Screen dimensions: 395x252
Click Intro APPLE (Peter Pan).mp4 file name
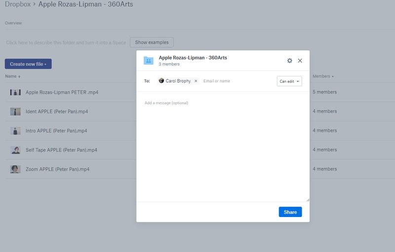(x=56, y=131)
